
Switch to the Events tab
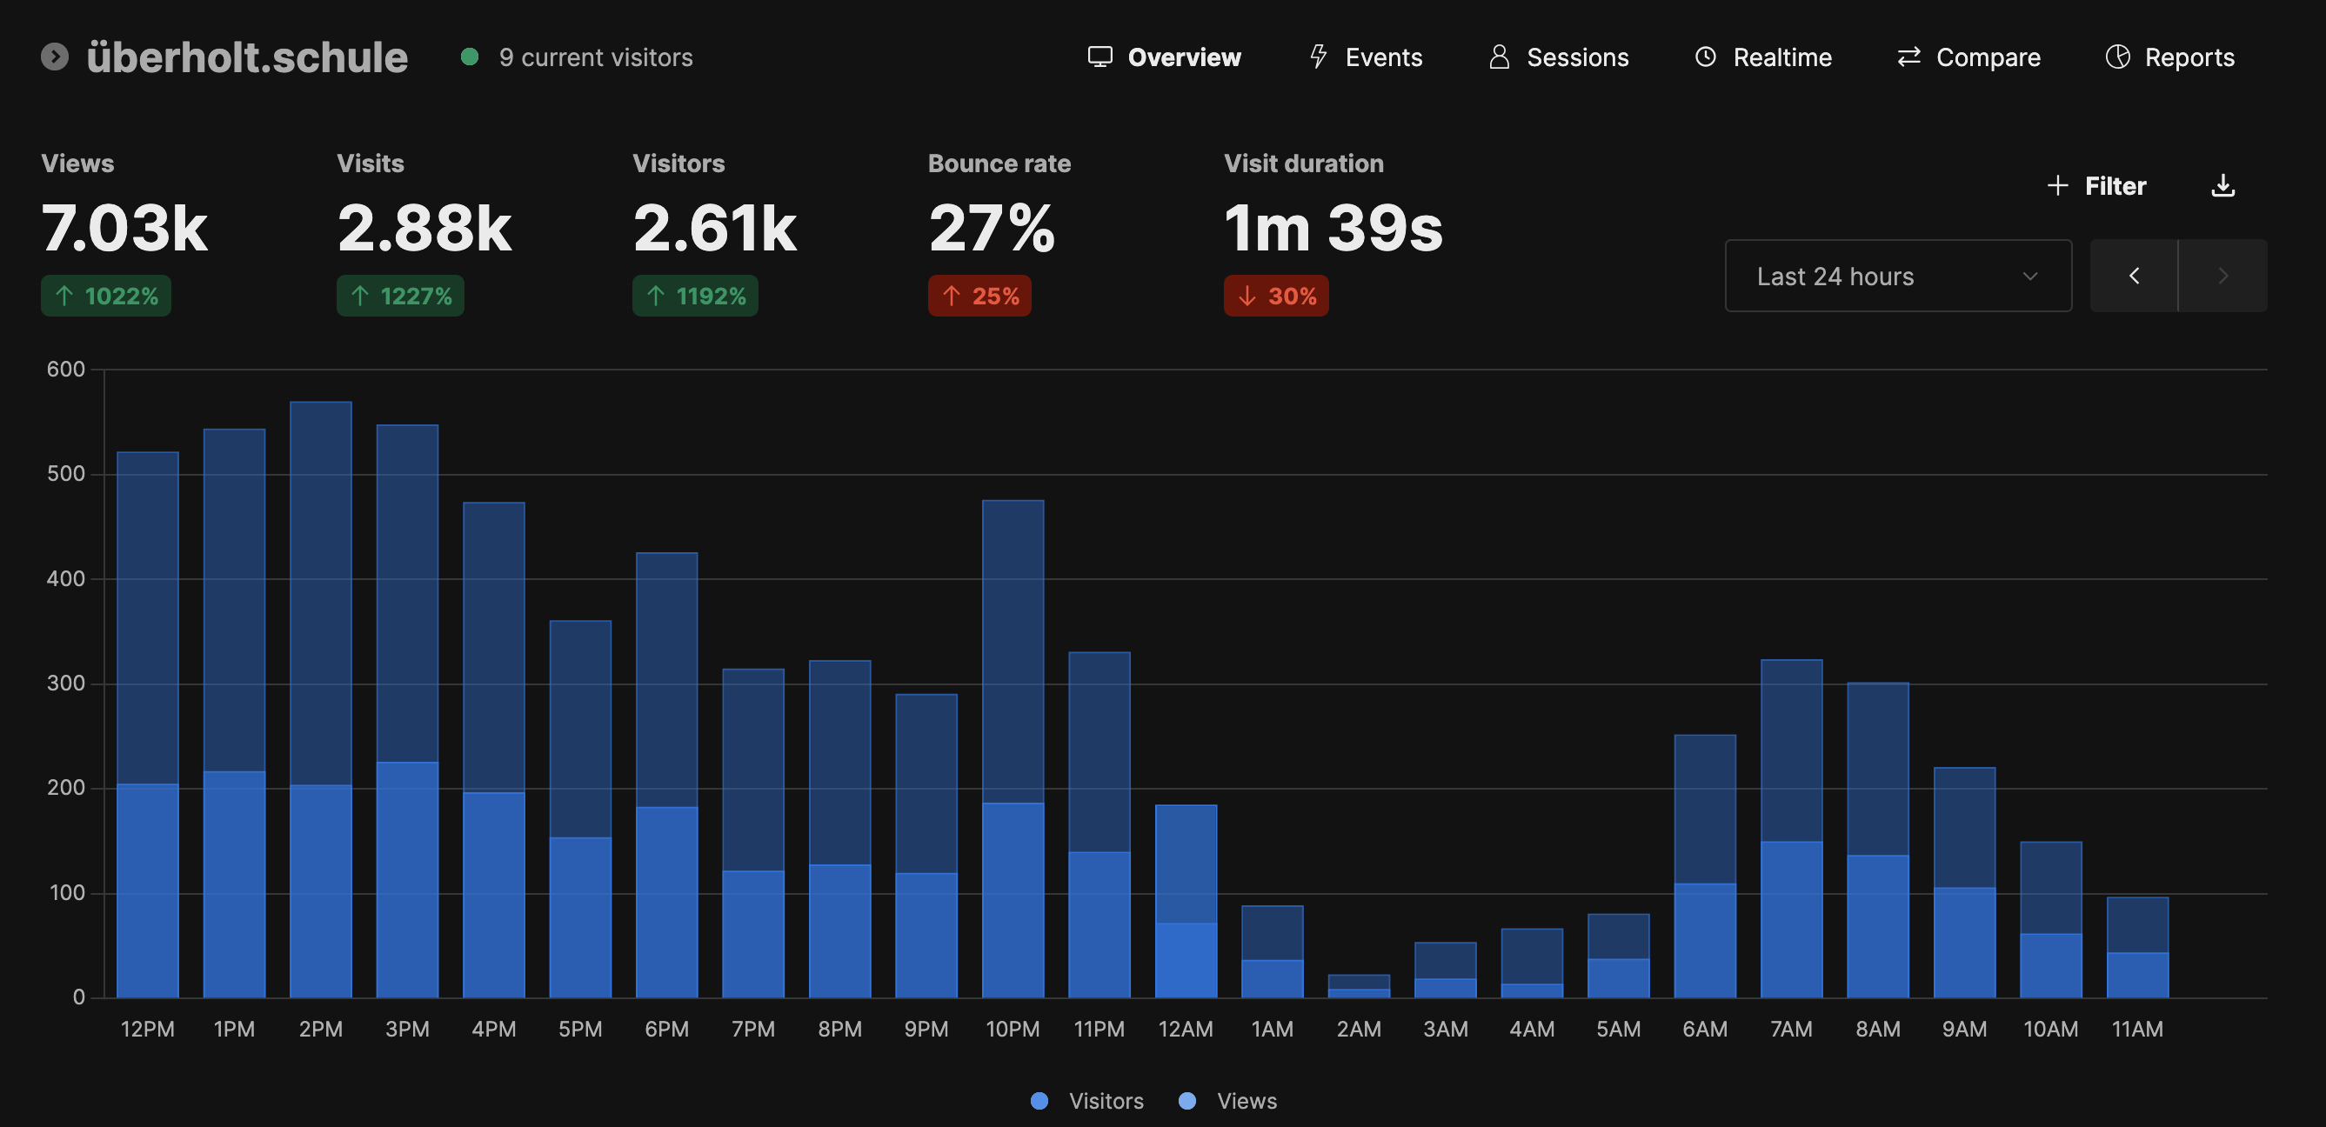(x=1366, y=57)
